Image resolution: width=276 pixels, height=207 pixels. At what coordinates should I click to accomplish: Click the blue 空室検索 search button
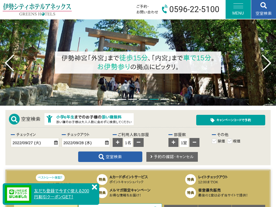tap(110, 157)
